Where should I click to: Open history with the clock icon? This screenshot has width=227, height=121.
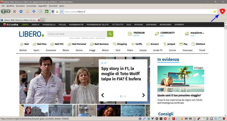pos(40,11)
